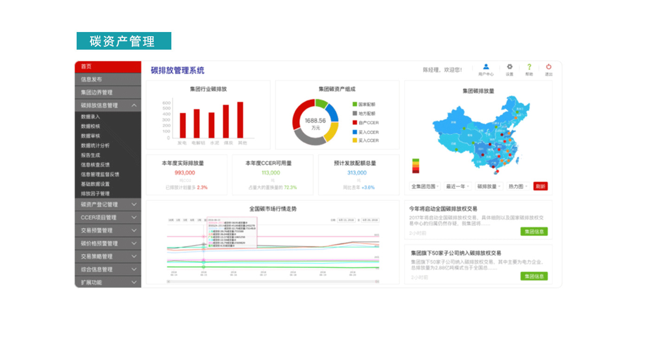The height and width of the screenshot is (347, 652).
Task: Open the 全集团范围 dropdown
Action: tap(425, 186)
